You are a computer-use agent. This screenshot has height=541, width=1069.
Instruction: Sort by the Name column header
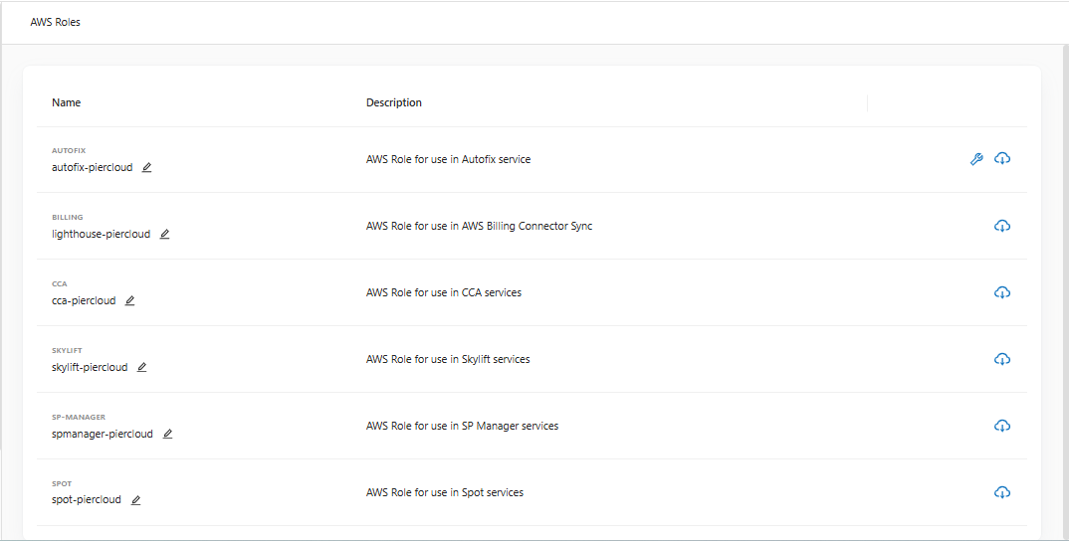[67, 102]
